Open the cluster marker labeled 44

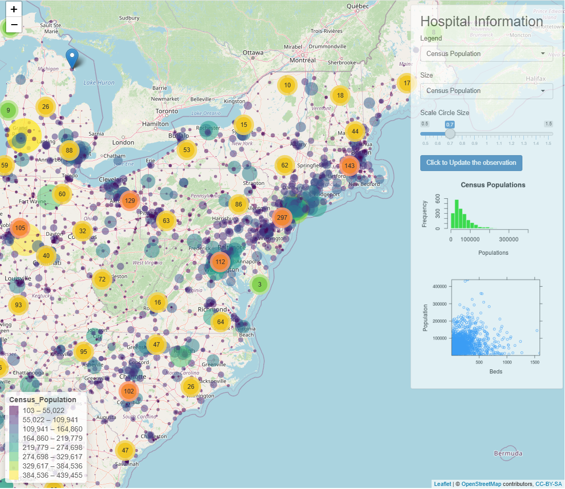[x=355, y=131]
